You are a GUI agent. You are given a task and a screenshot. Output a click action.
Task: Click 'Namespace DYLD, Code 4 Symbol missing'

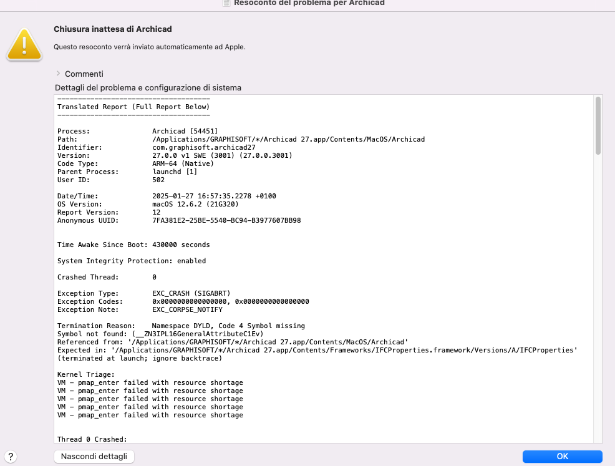[x=228, y=326]
